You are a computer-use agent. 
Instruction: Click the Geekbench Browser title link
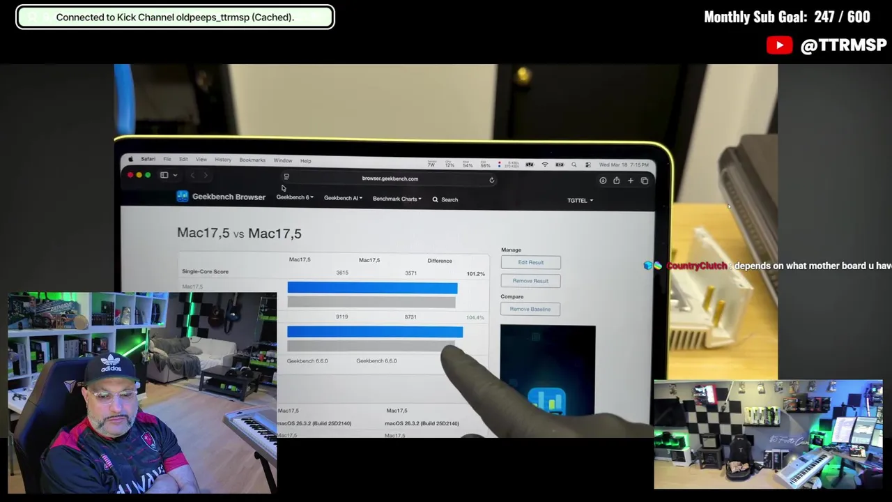click(229, 197)
